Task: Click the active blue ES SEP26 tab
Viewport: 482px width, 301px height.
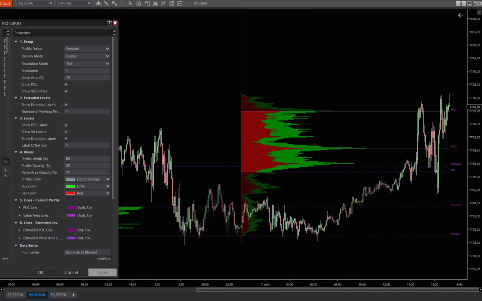Action: point(37,295)
